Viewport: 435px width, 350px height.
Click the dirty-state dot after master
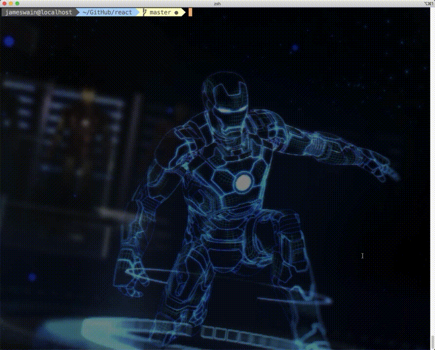pyautogui.click(x=176, y=13)
